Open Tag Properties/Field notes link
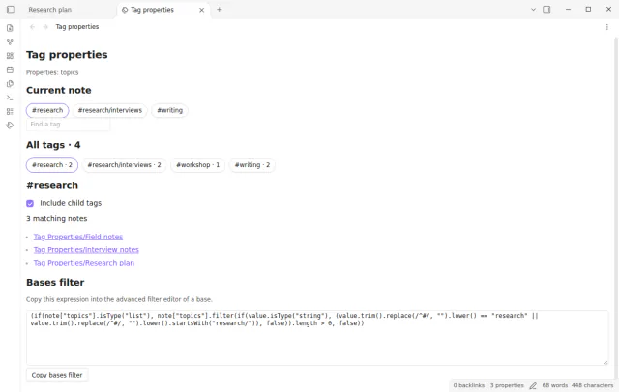 [x=78, y=237]
